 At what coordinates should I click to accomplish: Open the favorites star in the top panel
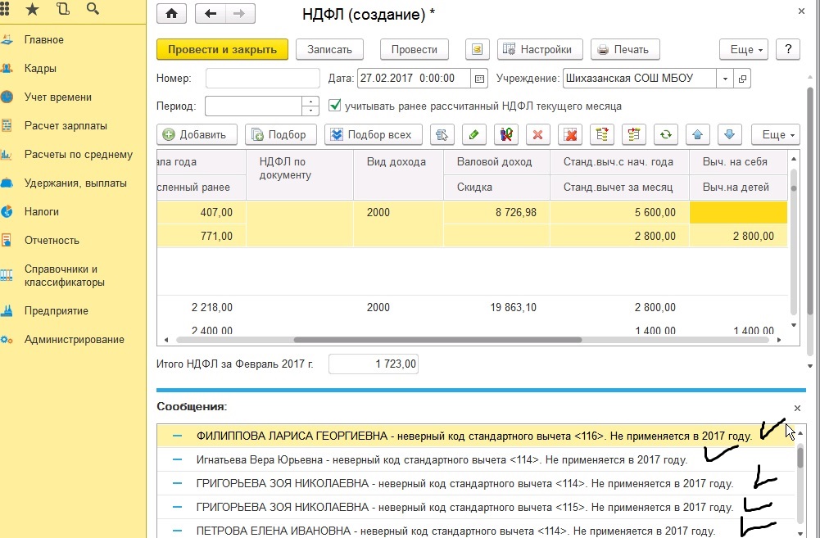[32, 10]
